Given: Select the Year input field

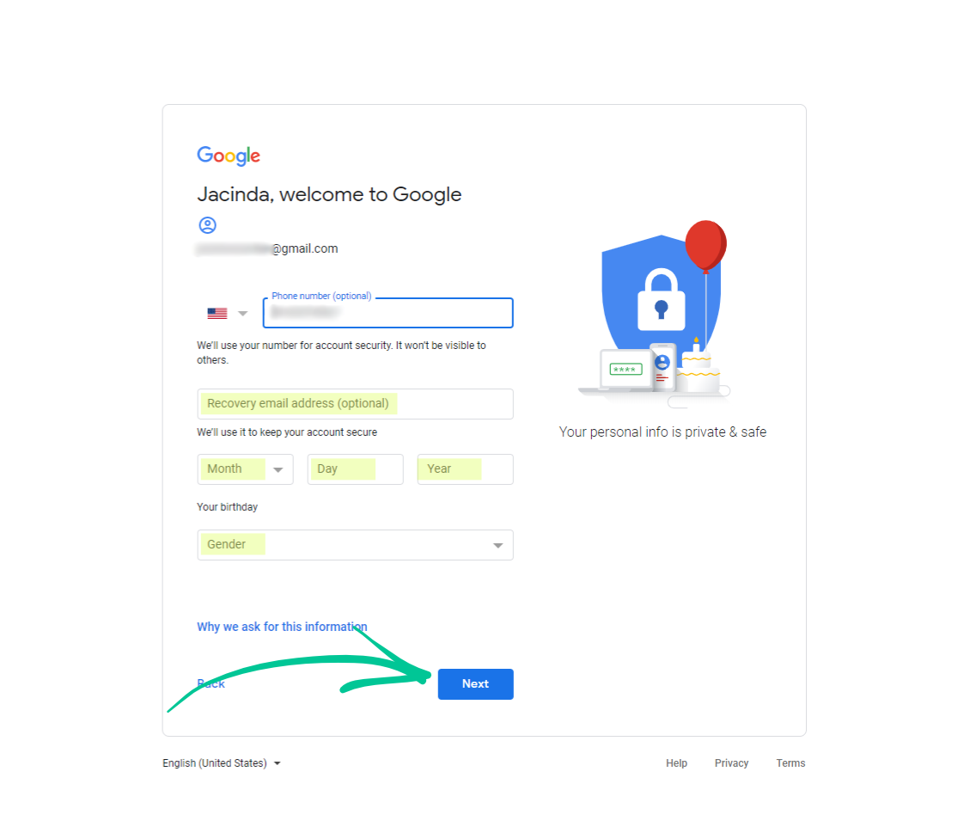Looking at the screenshot, I should 465,469.
